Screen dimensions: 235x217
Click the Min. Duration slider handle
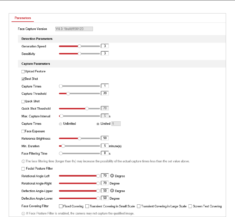tap(63, 146)
